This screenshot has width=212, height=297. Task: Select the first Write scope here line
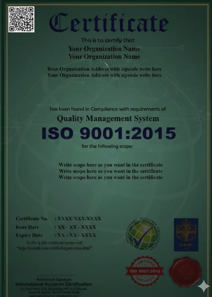coord(110,165)
